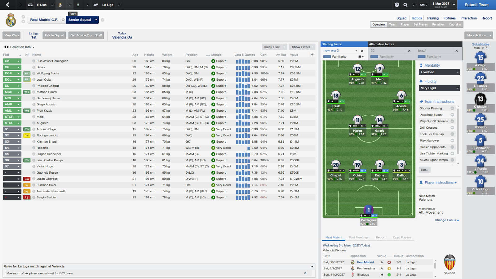The height and width of the screenshot is (279, 496).
Task: Click the search magnifier icon
Action: point(405,5)
